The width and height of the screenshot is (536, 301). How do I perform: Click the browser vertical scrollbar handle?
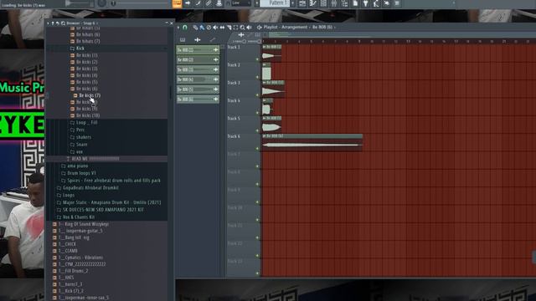coord(171,92)
